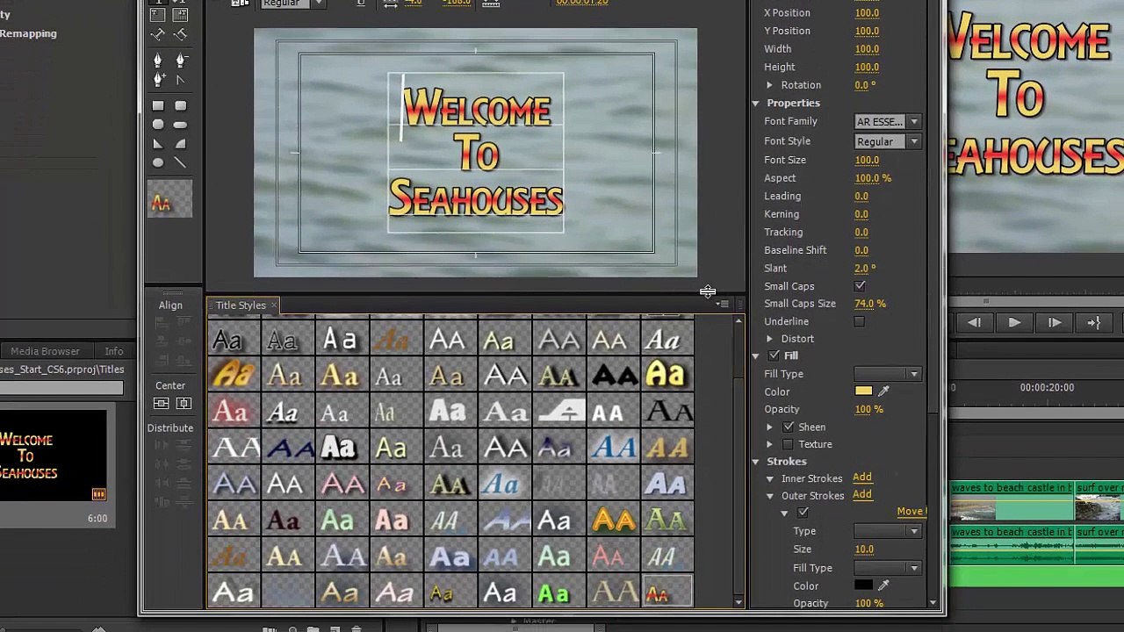
Task: Select the Rounded Rectangle tool
Action: (180, 125)
